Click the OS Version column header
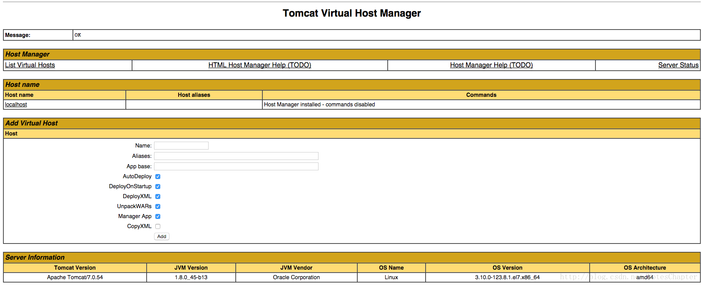 508,268
